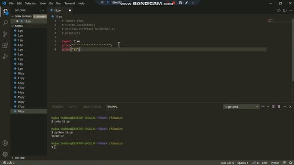Screen dimensions: 294x165
Task: Split the terminal panel
Action: click(x=274, y=107)
